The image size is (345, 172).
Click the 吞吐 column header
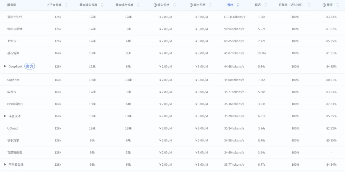pyautogui.click(x=230, y=5)
